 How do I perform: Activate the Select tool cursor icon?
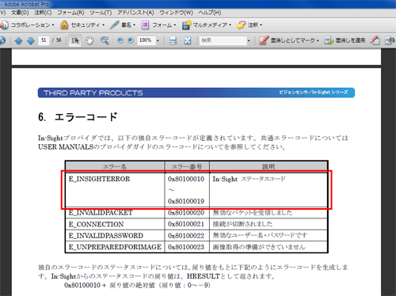click(x=75, y=40)
